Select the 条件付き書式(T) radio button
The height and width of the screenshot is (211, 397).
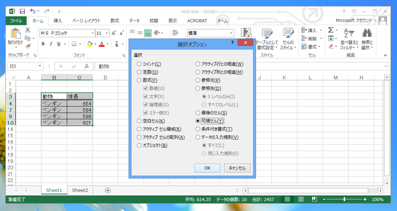tap(198, 129)
